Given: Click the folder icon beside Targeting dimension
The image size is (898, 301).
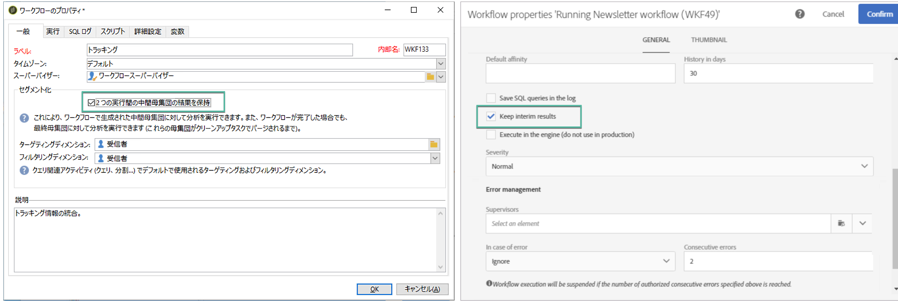Looking at the screenshot, I should pyautogui.click(x=434, y=144).
